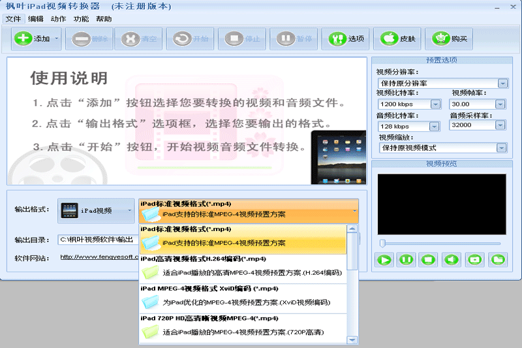
Task: Click the 输出目录 path input field
Action: (x=99, y=240)
